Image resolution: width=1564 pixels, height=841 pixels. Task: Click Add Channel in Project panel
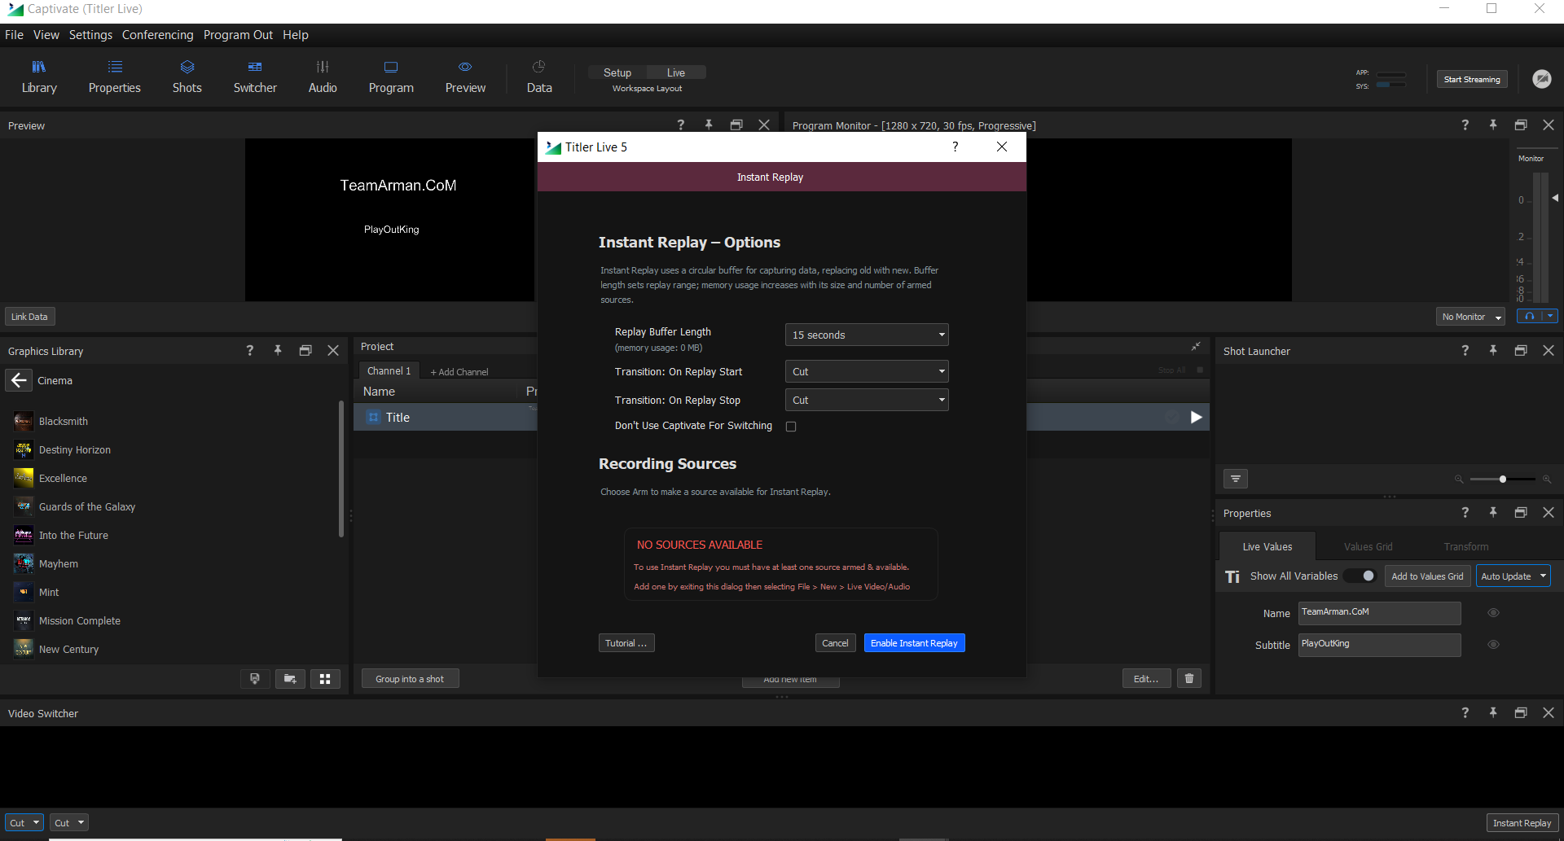[459, 372]
